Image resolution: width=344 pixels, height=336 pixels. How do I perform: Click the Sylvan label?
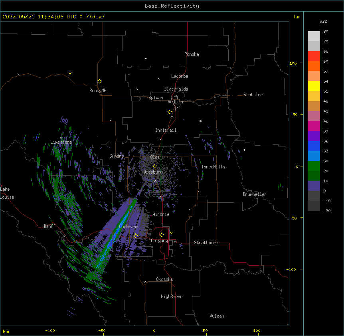coord(156,98)
